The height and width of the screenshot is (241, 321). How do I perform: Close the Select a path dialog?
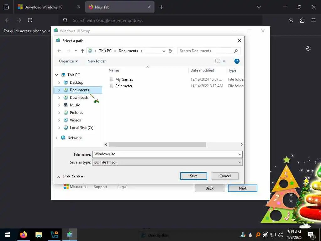click(x=239, y=40)
